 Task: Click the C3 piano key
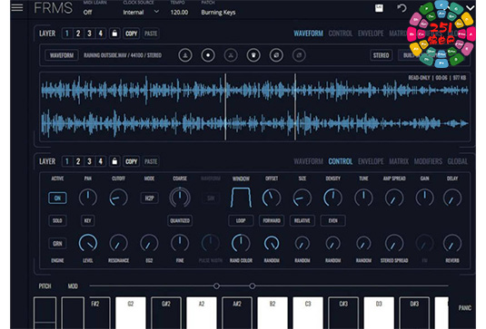tap(308, 313)
